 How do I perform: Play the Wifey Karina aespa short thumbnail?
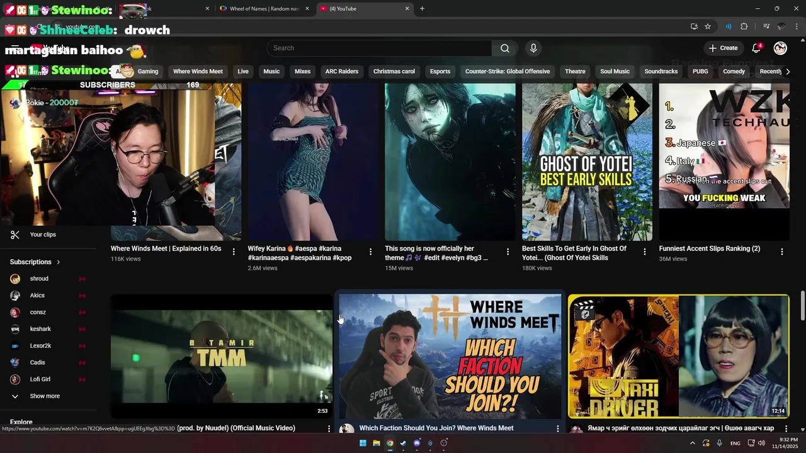[313, 162]
